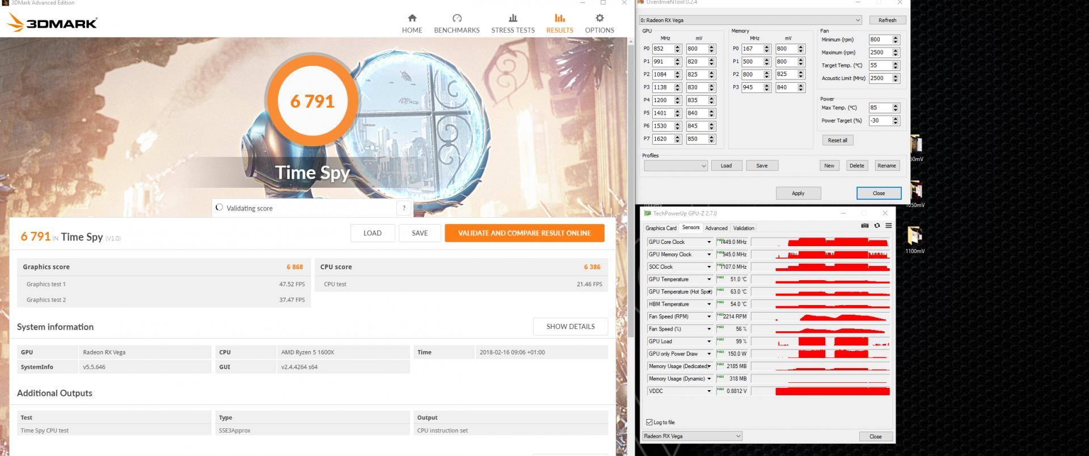Screen dimensions: 1089x456
Task: Click the New profile button
Action: (x=829, y=166)
